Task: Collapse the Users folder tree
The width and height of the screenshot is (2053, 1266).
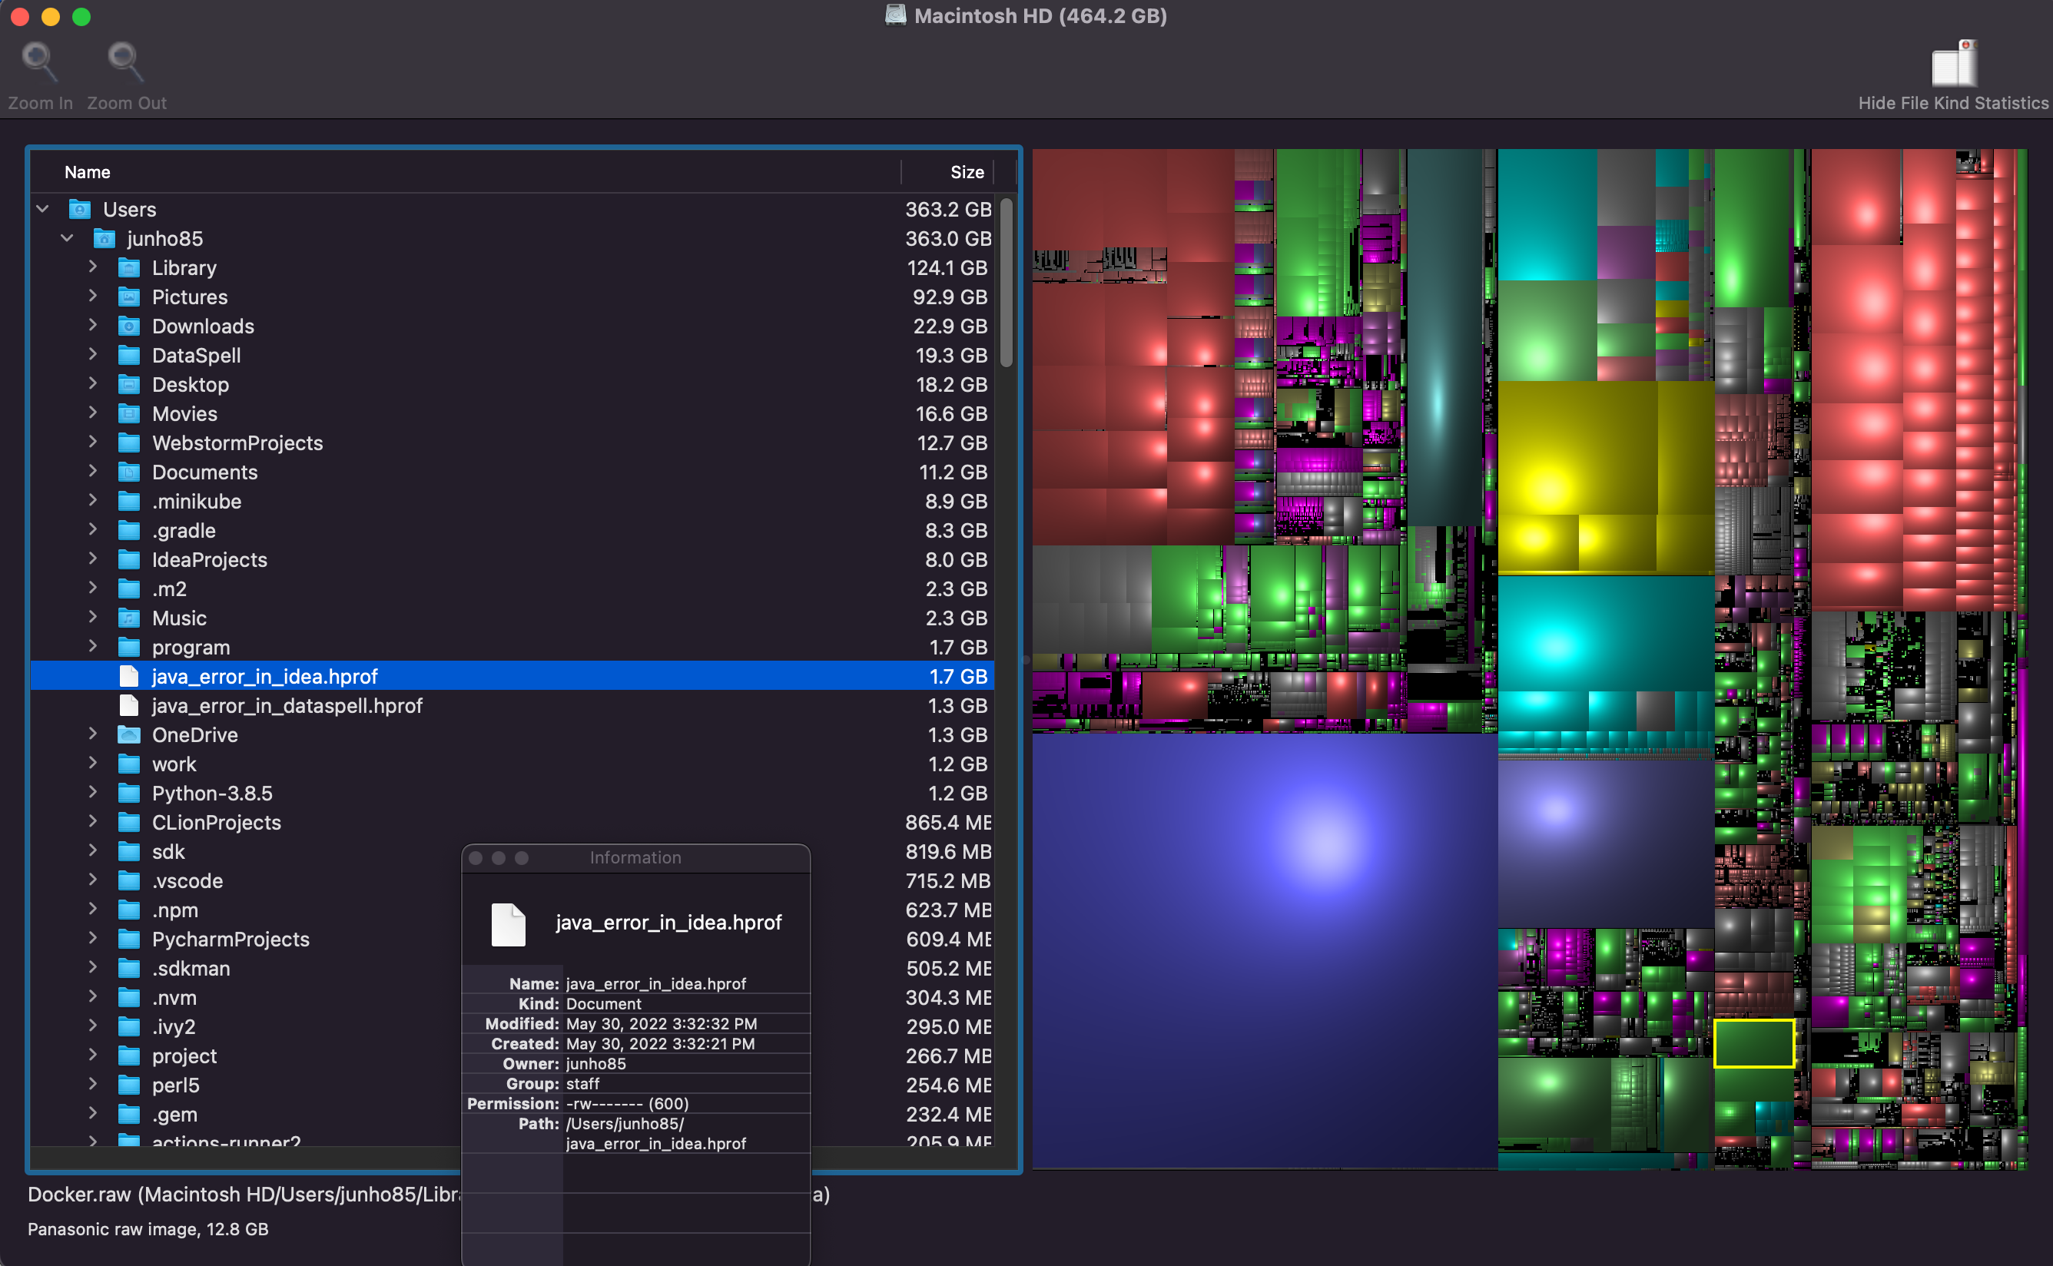Action: tap(43, 209)
